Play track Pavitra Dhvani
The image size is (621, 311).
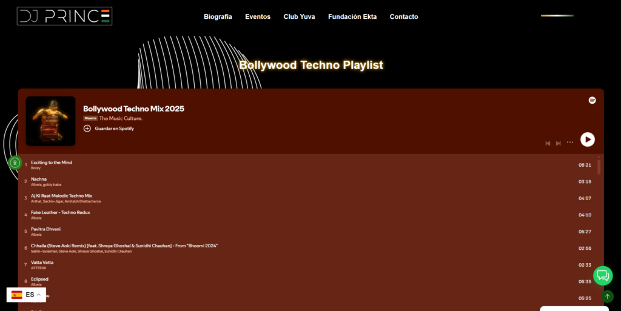click(311, 232)
